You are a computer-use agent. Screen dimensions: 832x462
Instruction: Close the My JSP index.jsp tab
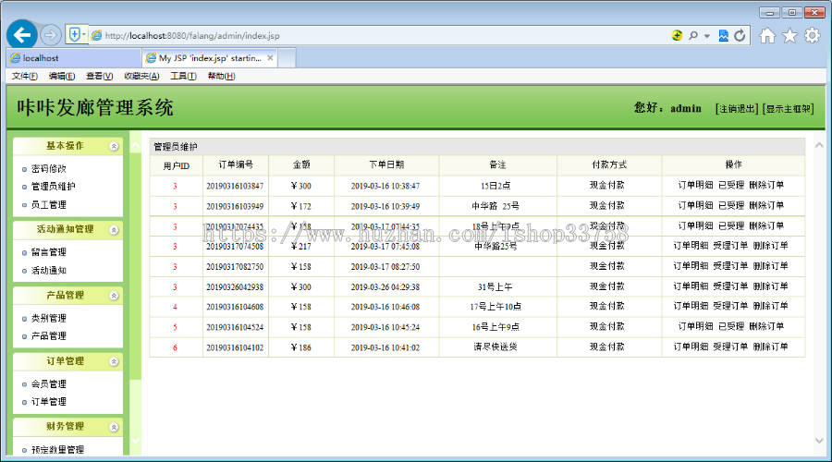coord(271,58)
